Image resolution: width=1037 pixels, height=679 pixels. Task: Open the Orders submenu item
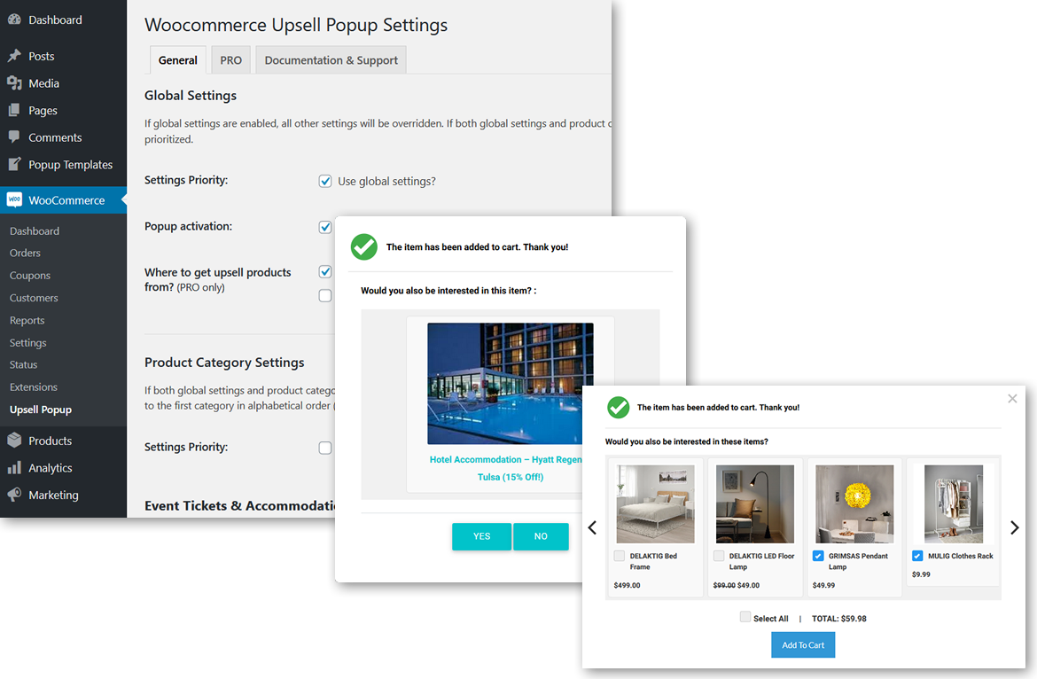pos(25,253)
